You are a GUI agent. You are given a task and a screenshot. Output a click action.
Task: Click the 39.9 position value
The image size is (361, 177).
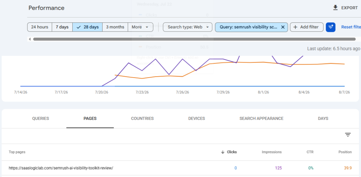coord(348,168)
